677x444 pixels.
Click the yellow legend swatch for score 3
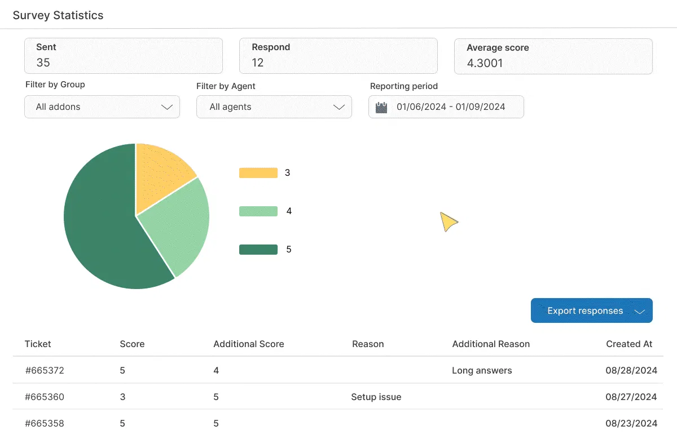pos(258,173)
